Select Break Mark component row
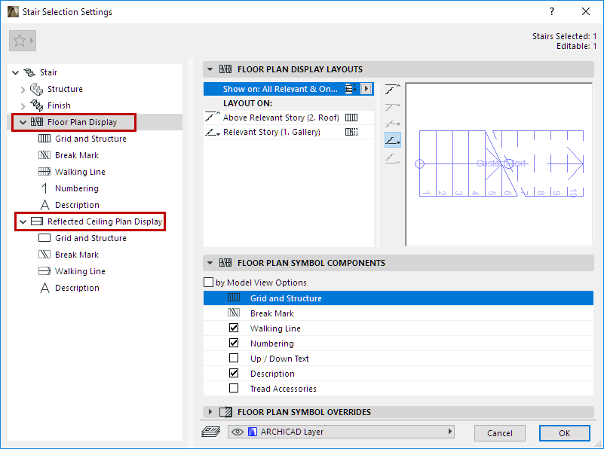Image resolution: width=604 pixels, height=449 pixels. pos(398,313)
